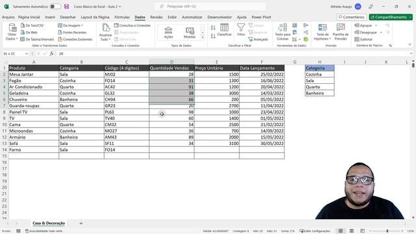Open Exibir Configurações in the status bar
This screenshot has width=416, height=234.
315,231
